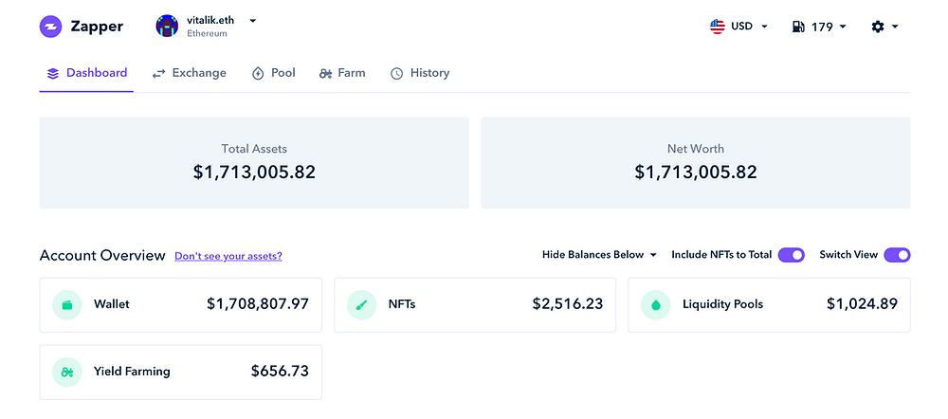Open Hide Balances Below dropdown

pos(599,255)
